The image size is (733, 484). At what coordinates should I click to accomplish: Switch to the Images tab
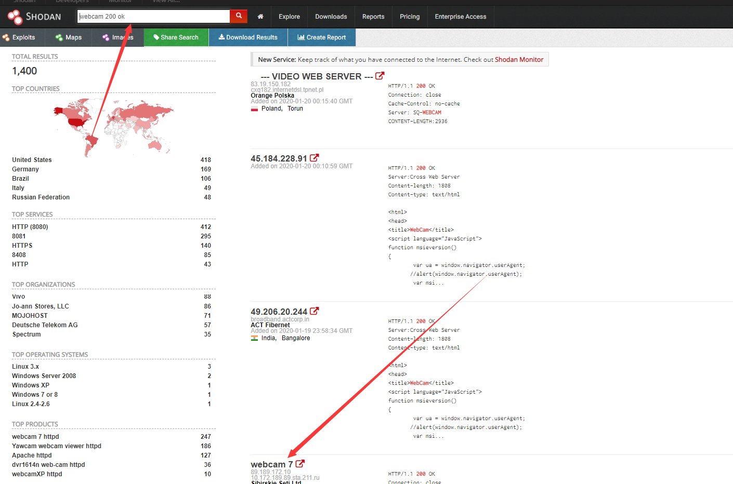tap(118, 37)
